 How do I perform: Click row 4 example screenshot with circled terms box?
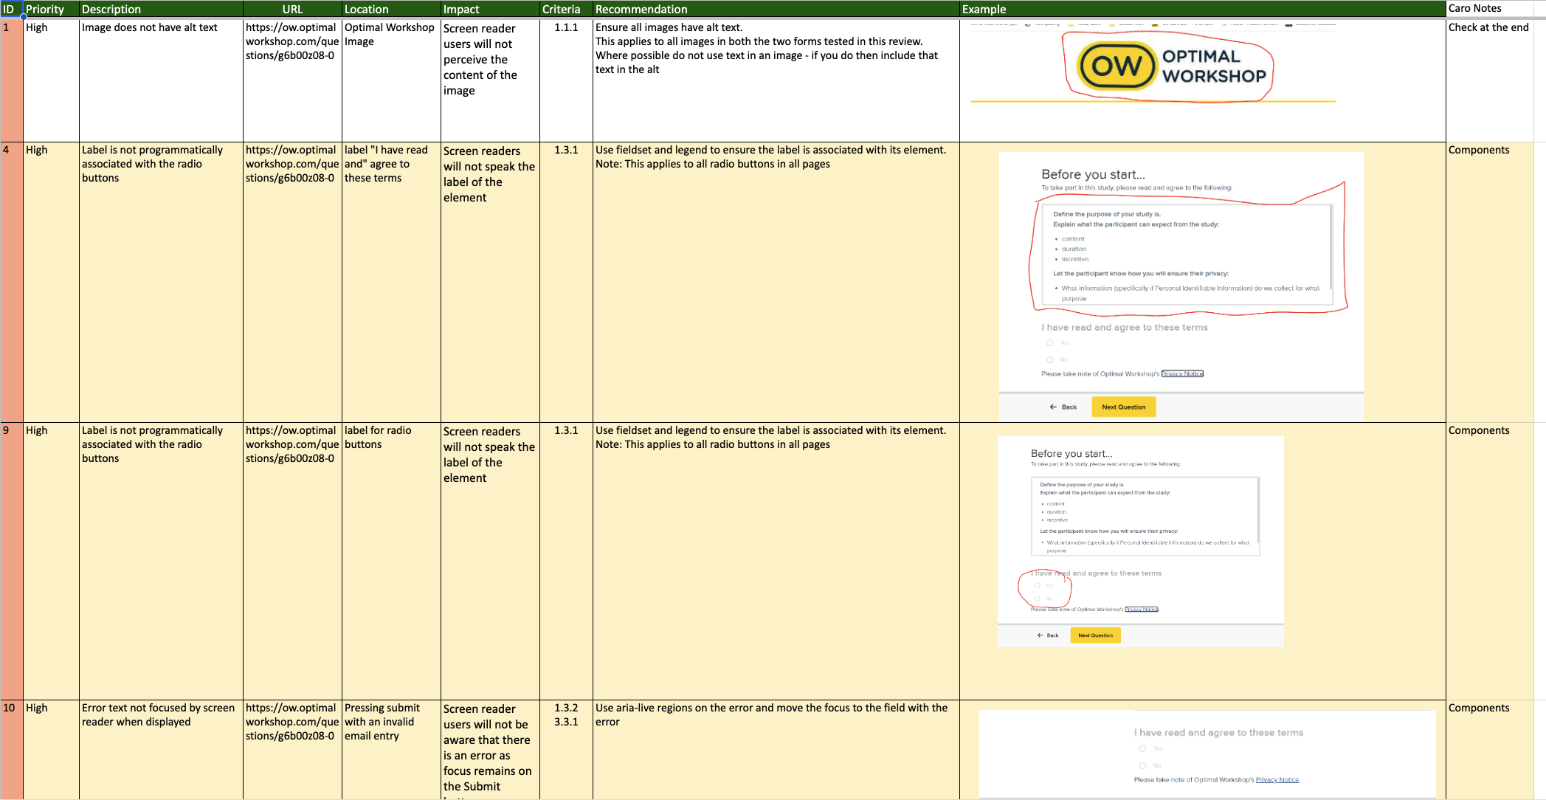click(1181, 286)
